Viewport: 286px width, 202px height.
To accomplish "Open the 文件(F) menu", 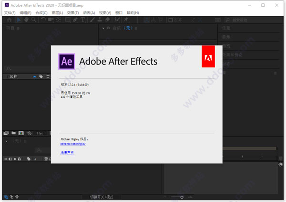I will [x=10, y=13].
